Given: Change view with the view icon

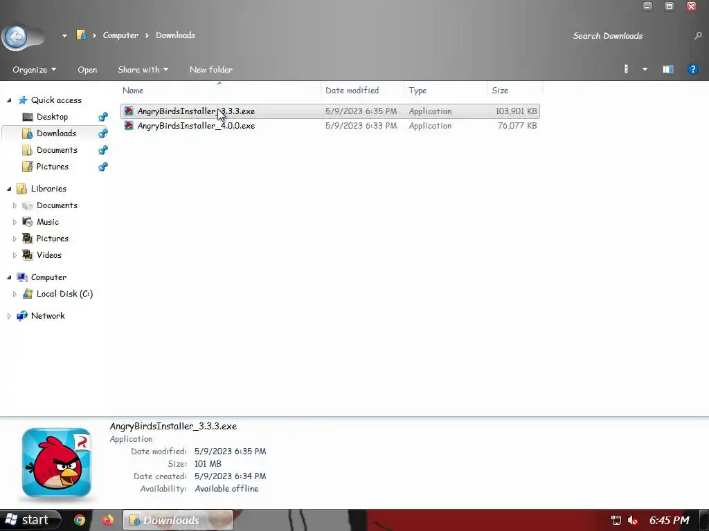Looking at the screenshot, I should pyautogui.click(x=626, y=69).
